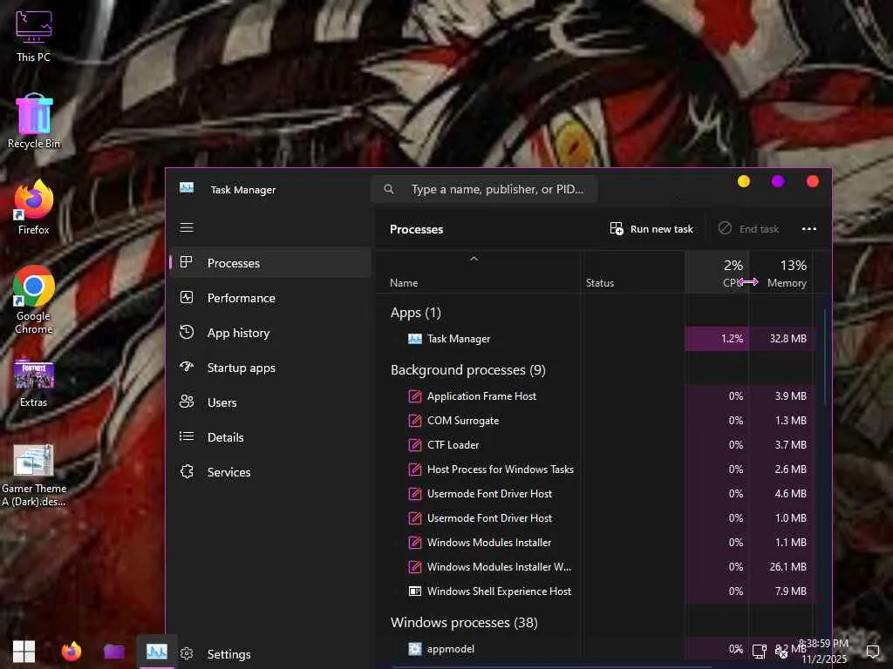Select the Firefox desktop shortcut
The width and height of the screenshot is (893, 669).
(34, 207)
